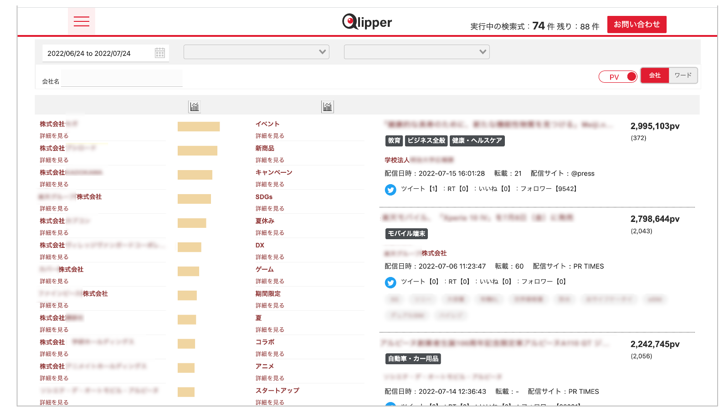Click the 自動車・カー用品 category tag
724x407 pixels.
click(413, 359)
